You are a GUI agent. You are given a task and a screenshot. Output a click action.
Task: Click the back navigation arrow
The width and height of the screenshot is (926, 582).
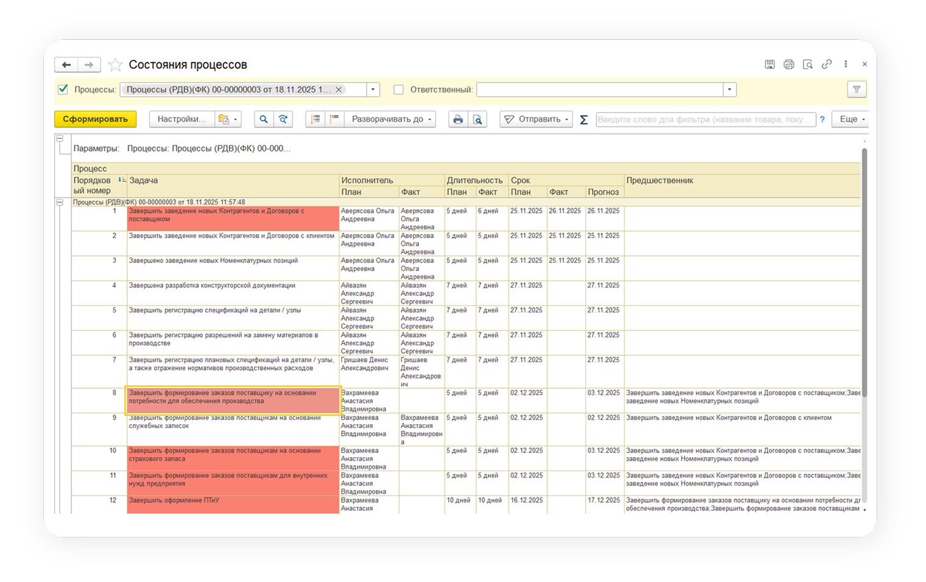tap(66, 65)
